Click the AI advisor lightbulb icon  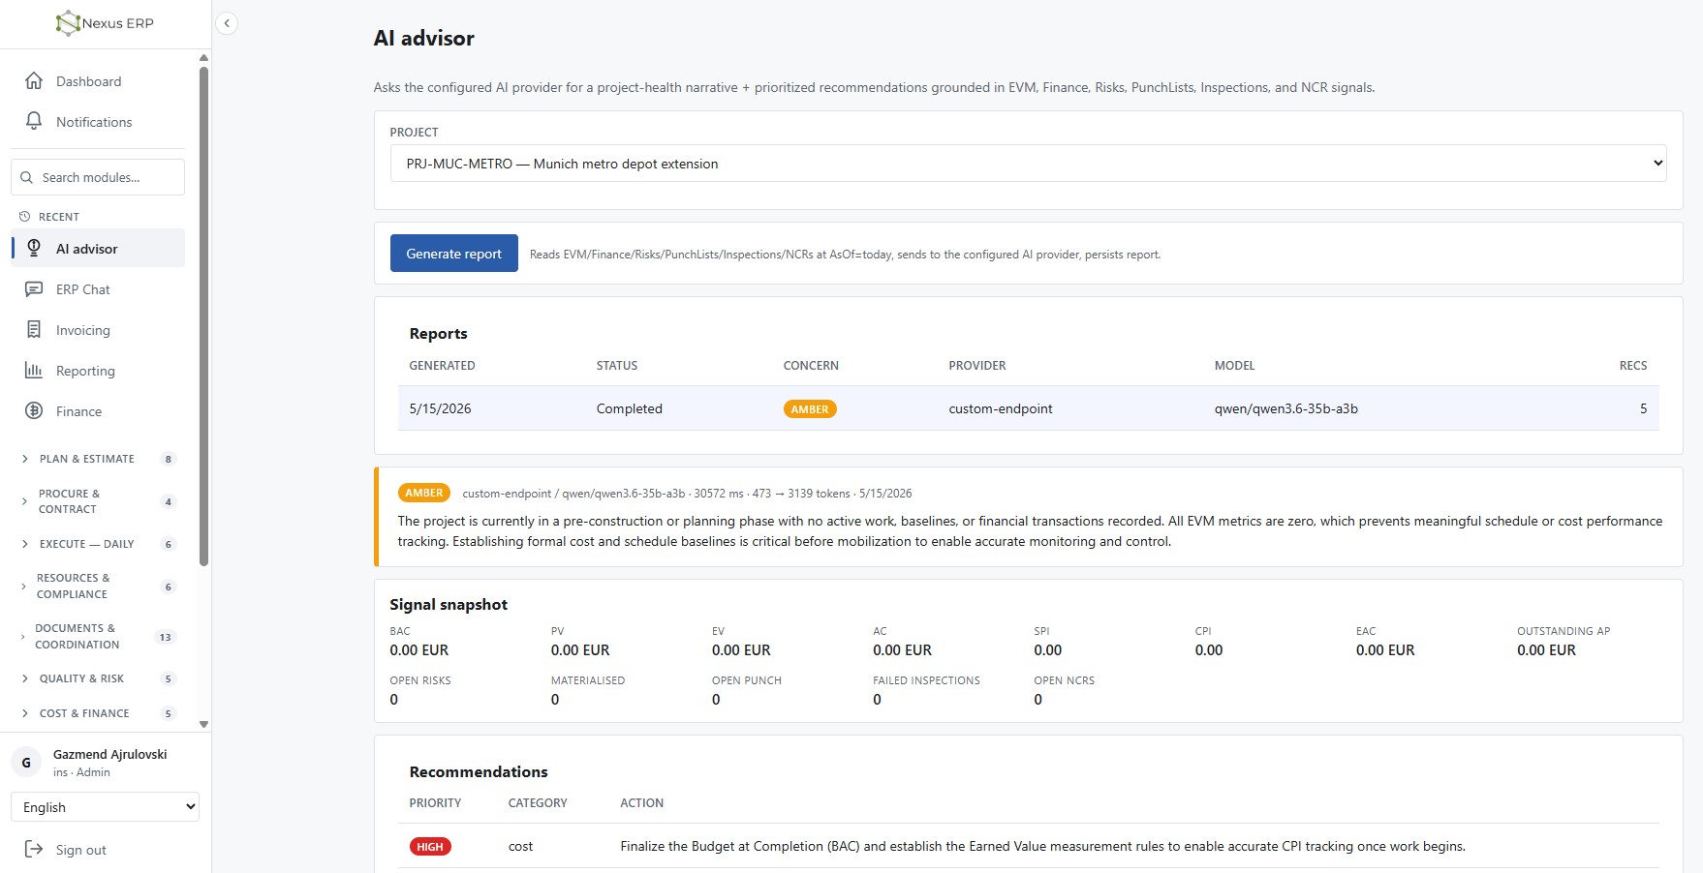pyautogui.click(x=34, y=249)
